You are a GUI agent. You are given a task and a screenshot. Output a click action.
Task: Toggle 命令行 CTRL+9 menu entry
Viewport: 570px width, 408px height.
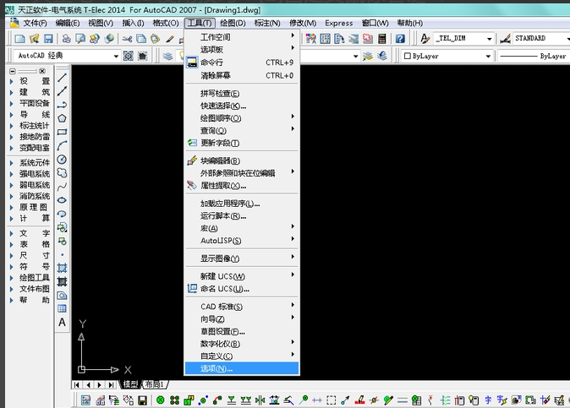pos(242,63)
